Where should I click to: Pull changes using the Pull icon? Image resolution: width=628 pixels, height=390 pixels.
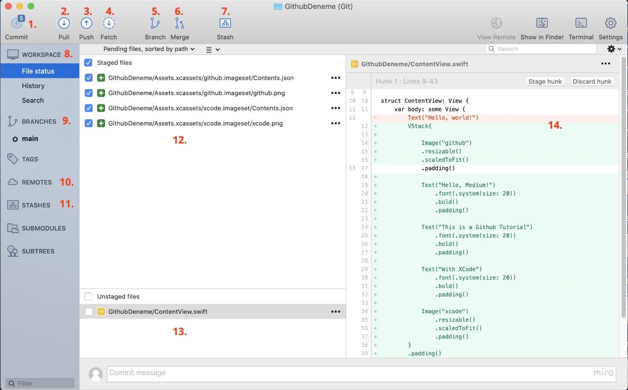point(64,23)
